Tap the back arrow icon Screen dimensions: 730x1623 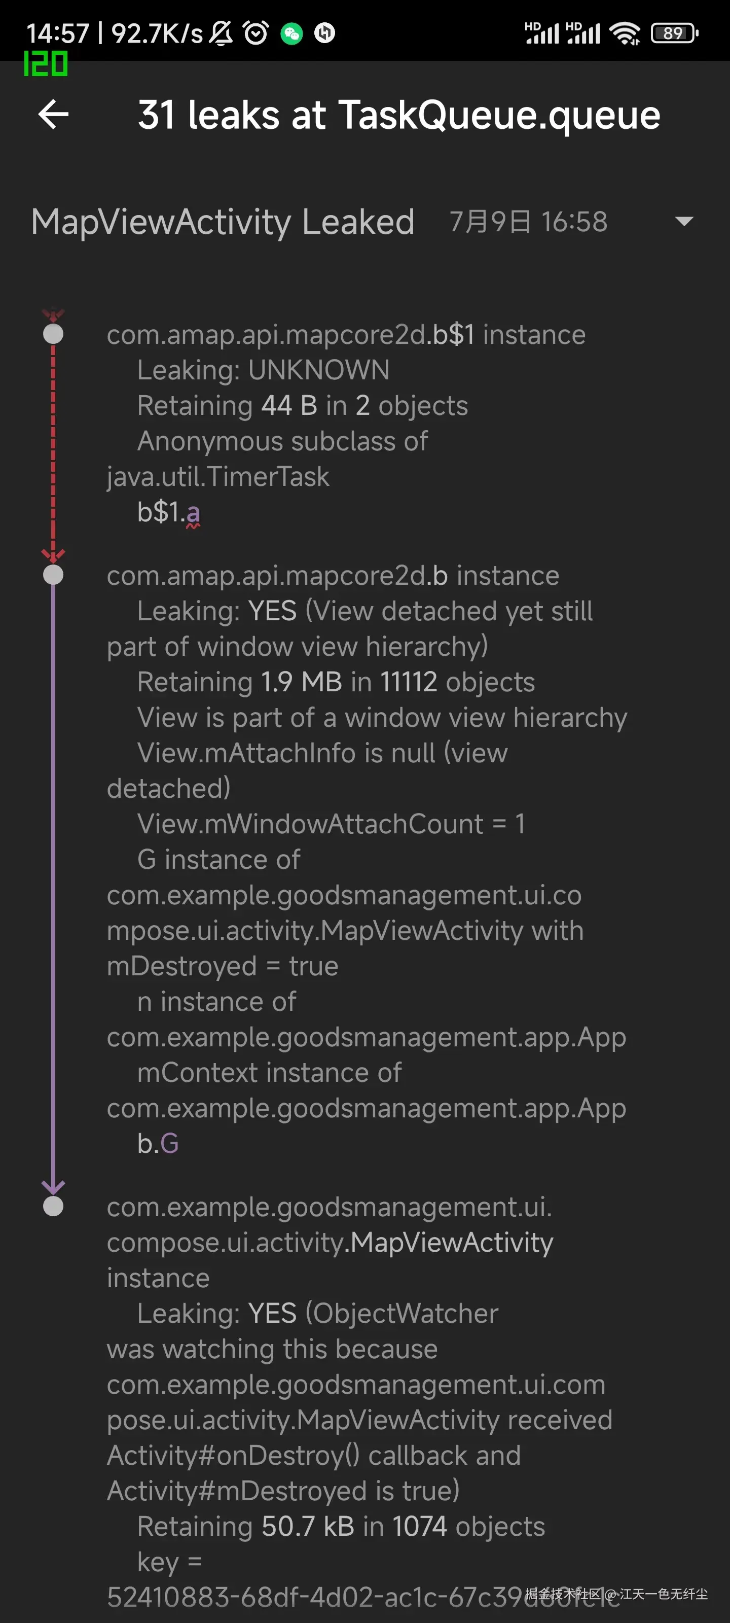click(54, 115)
